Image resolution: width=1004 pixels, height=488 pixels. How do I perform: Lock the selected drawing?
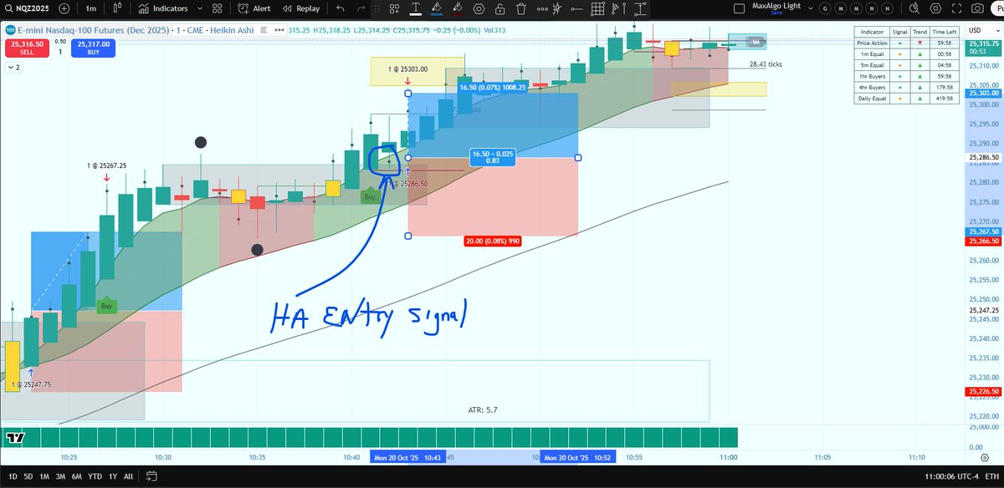pyautogui.click(x=499, y=9)
